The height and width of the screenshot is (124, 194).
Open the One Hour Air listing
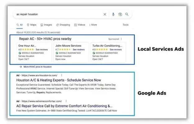point(27,46)
